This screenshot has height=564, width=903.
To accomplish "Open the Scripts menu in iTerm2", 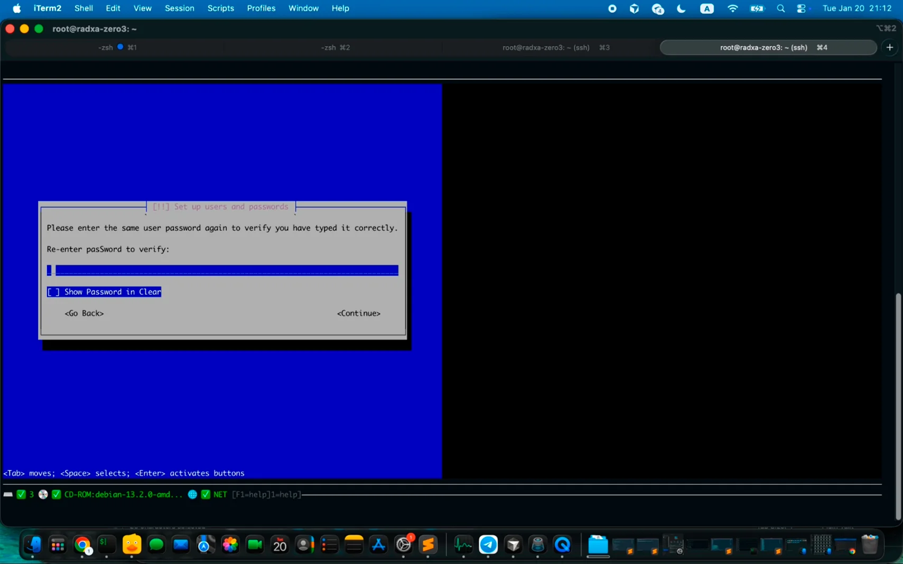I will tap(220, 8).
